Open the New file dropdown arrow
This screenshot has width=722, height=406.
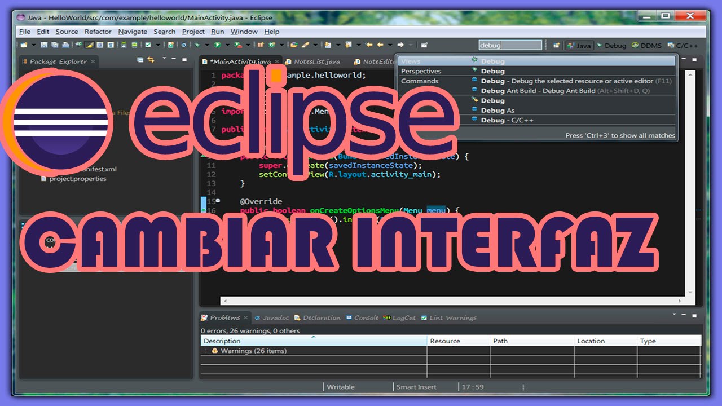click(34, 45)
